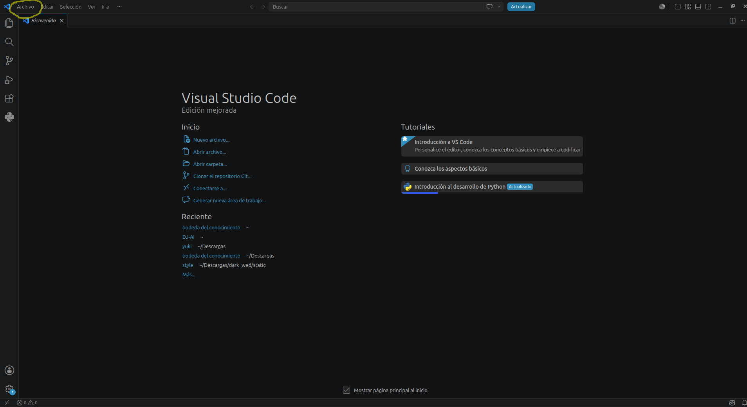Screen dimensions: 747x407
Task: Open the recent yuki folder
Action: tap(187, 246)
